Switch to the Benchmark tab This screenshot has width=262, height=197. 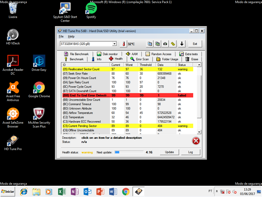click(74, 59)
